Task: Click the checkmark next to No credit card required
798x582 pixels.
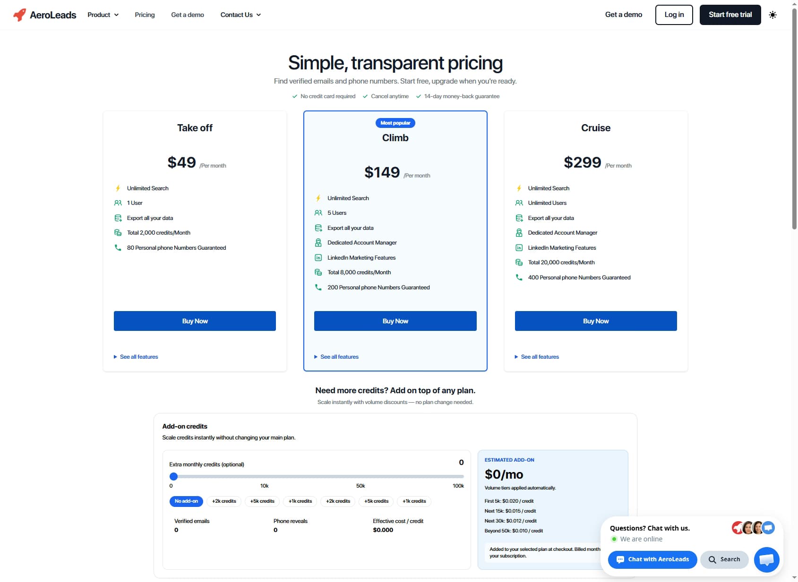Action: coord(295,96)
